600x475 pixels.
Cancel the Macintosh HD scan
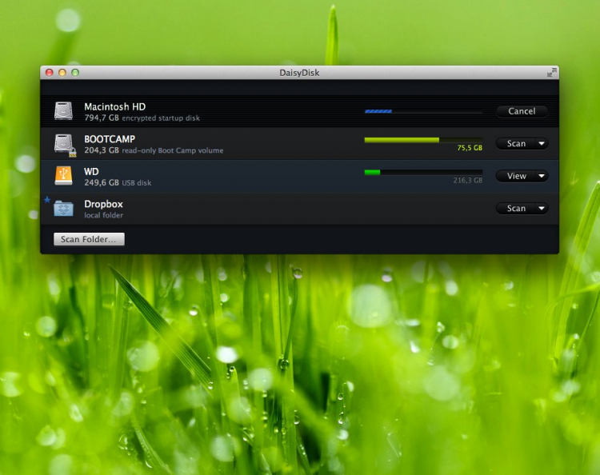coord(522,111)
